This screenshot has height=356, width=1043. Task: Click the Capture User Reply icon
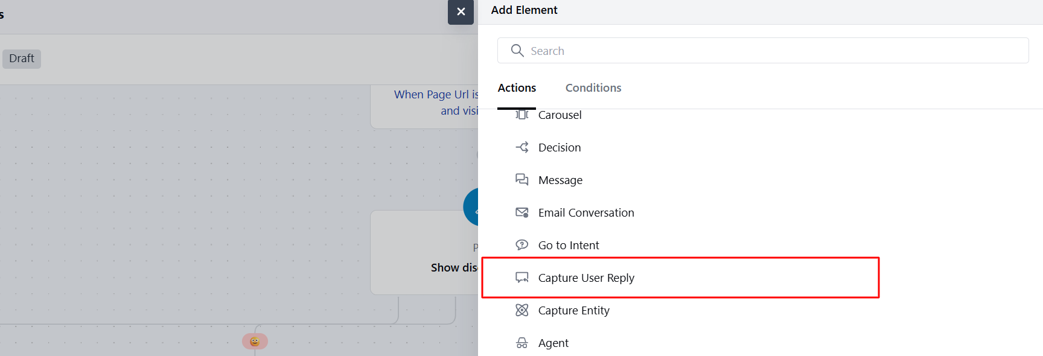click(x=522, y=278)
